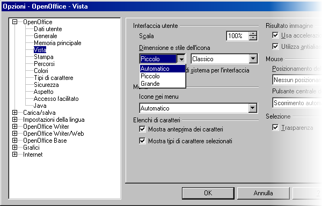Open the Icone nei menu dropdown
The height and width of the screenshot is (206, 322).
click(252, 108)
